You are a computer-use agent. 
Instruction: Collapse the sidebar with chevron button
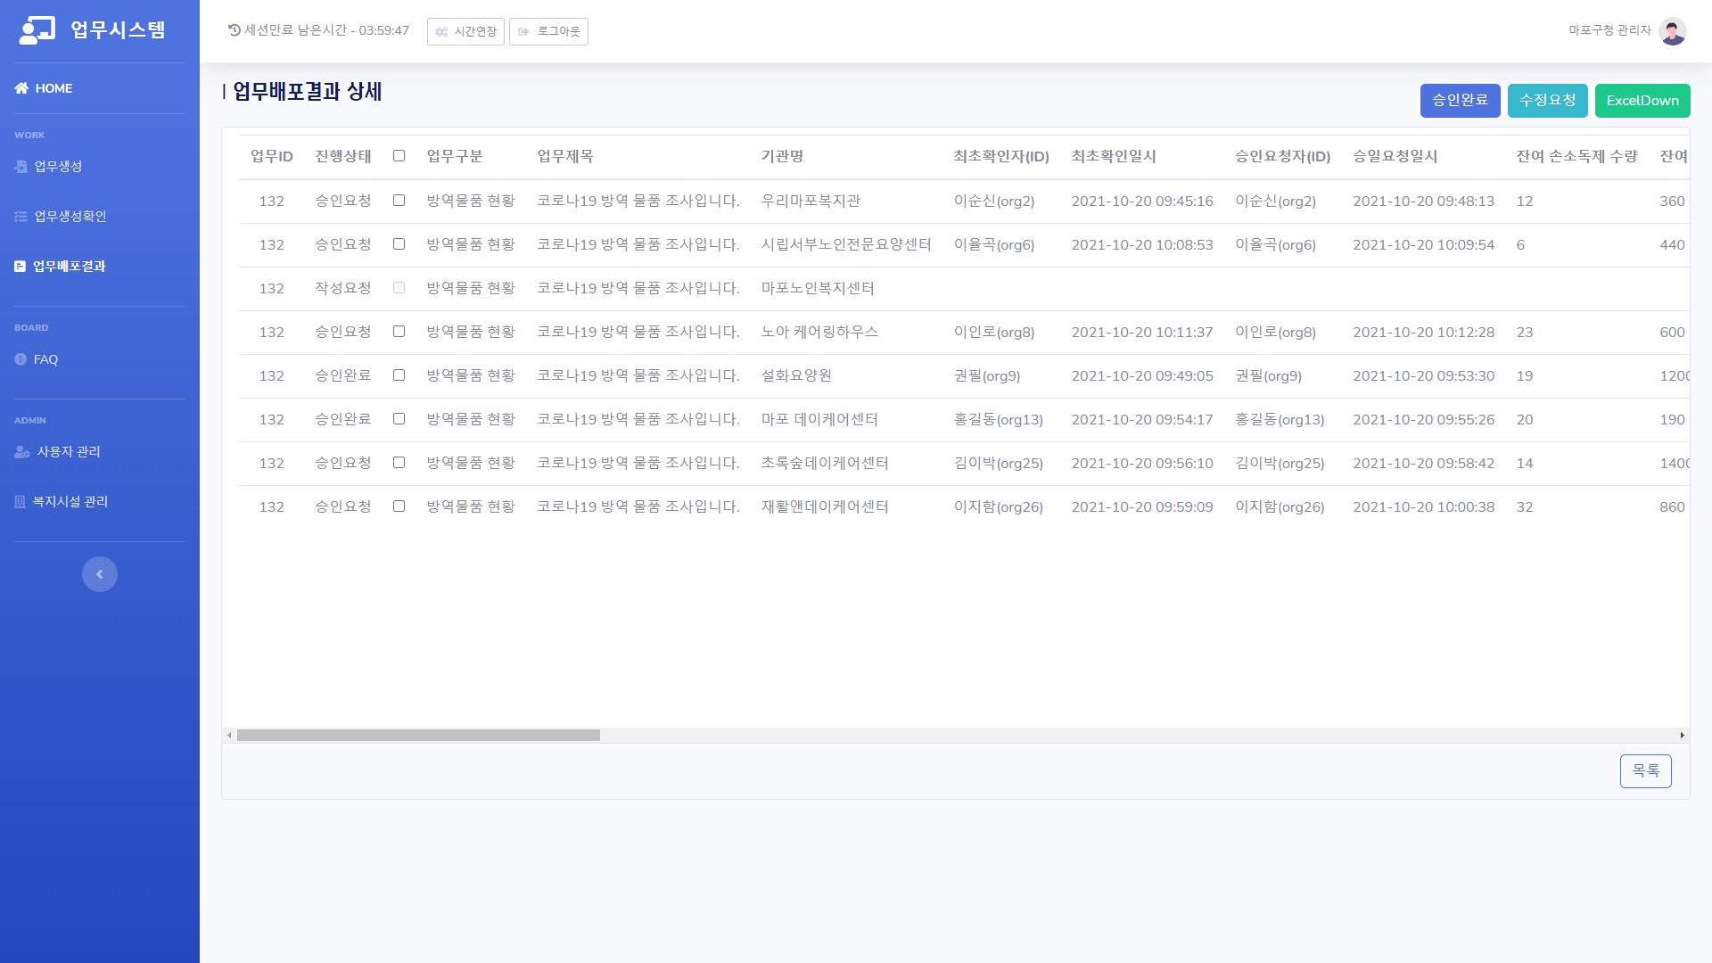click(100, 574)
